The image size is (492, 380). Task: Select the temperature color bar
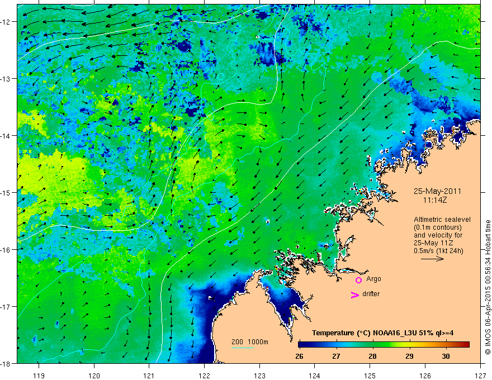tap(384, 345)
